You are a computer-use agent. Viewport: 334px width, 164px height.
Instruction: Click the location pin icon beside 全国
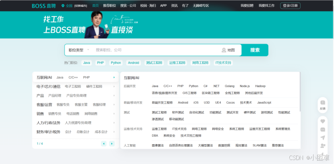tap(63, 6)
